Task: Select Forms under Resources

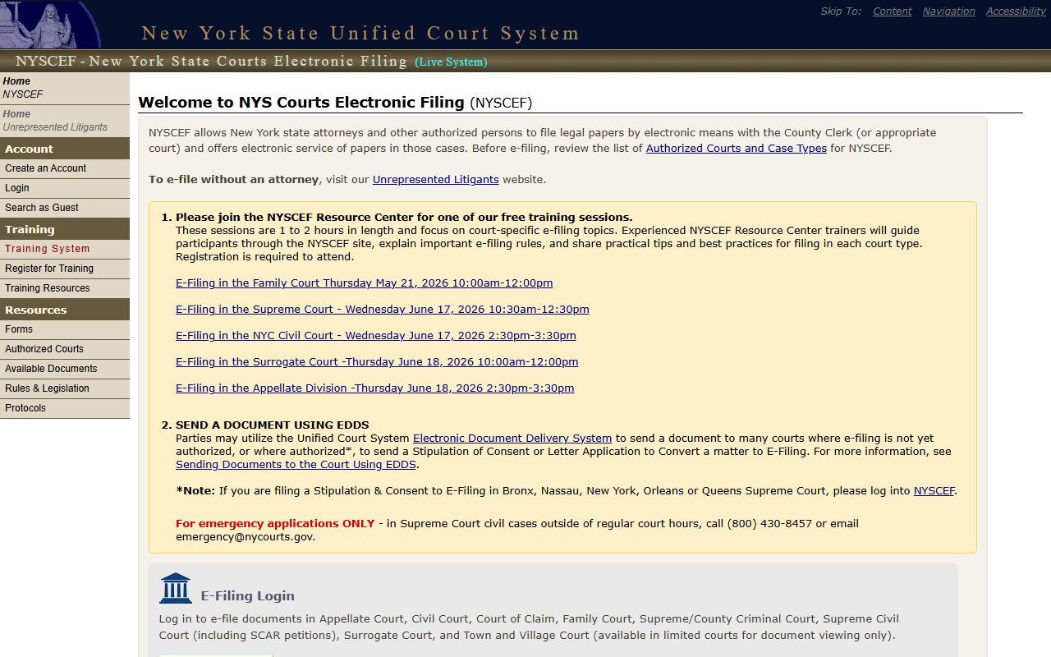Action: pyautogui.click(x=65, y=329)
